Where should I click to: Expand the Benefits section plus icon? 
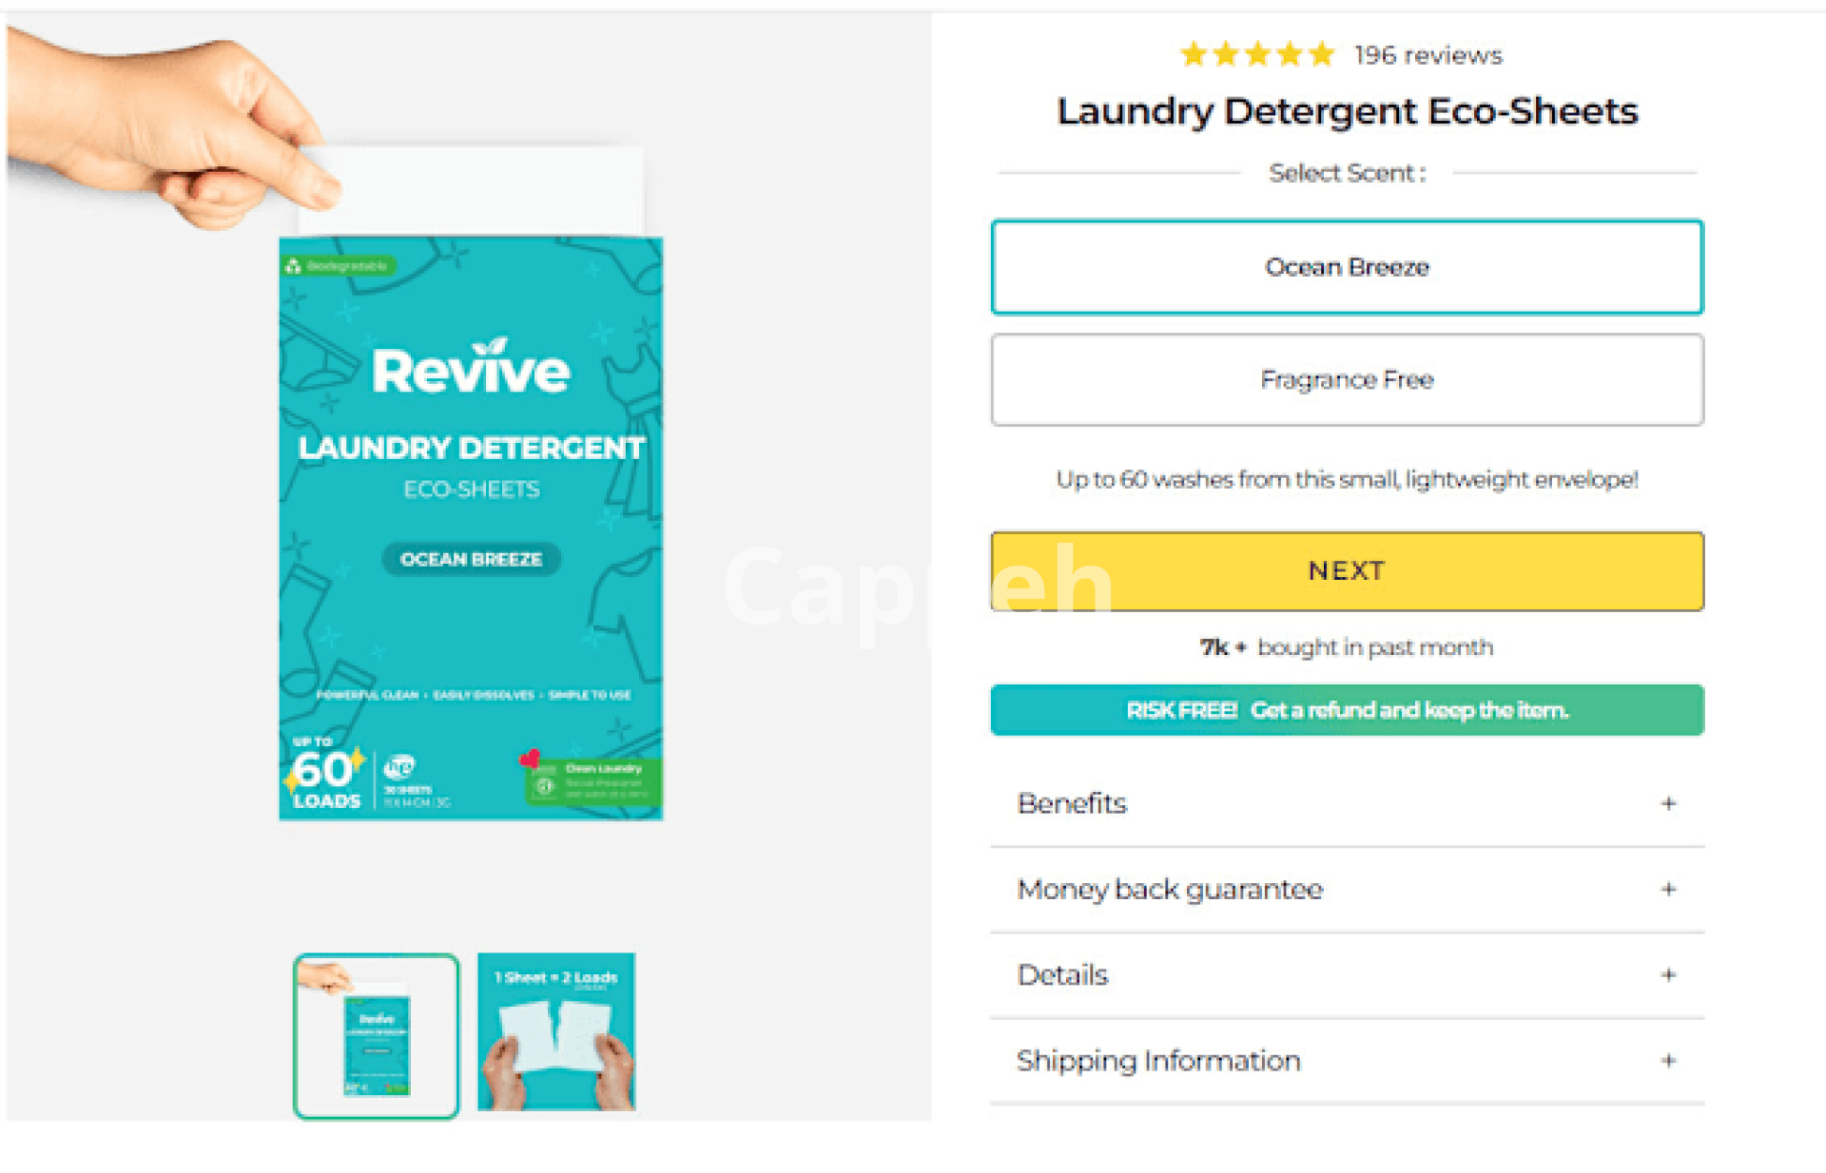pos(1668,803)
